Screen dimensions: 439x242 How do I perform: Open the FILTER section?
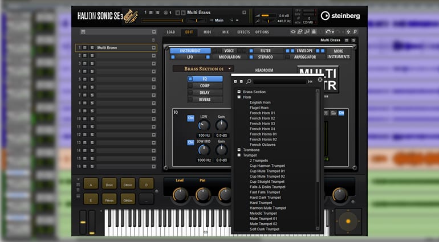click(x=266, y=51)
